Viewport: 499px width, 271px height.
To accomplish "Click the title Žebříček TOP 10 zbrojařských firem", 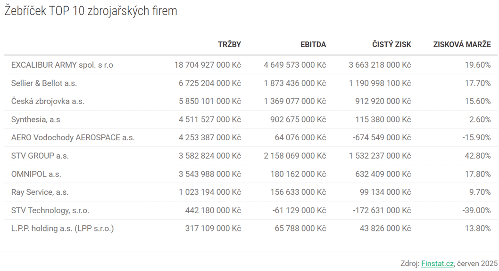I will (91, 11).
